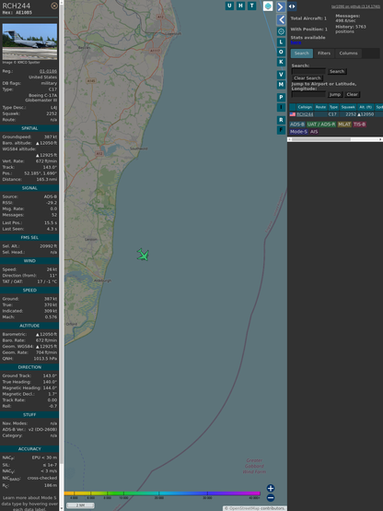Click the Clear Search button
Screen dimensions: 383x511
pos(308,77)
